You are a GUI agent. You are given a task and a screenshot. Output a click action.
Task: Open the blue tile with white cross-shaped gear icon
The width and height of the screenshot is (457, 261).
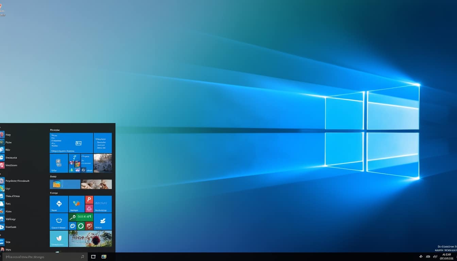59,204
